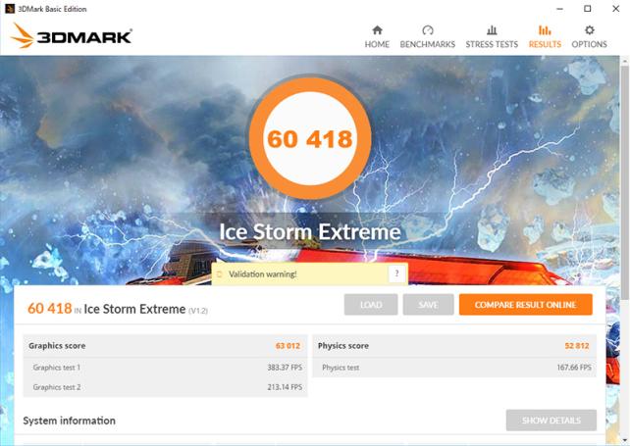
Task: Click Graphics test 2 label
Action: click(x=57, y=387)
